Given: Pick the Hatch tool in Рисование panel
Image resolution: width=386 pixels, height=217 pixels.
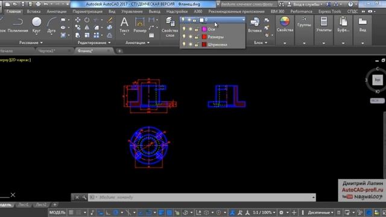Looking at the screenshot, I should click(x=63, y=35).
